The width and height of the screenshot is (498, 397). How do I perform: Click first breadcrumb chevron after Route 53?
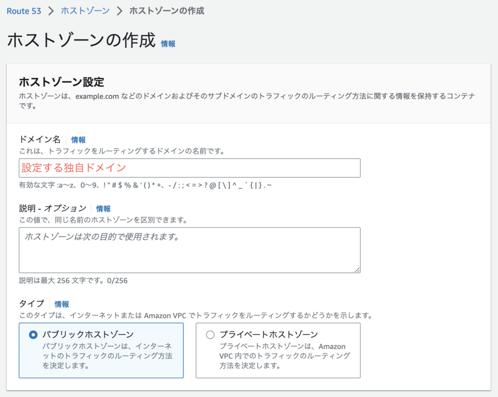[51, 11]
